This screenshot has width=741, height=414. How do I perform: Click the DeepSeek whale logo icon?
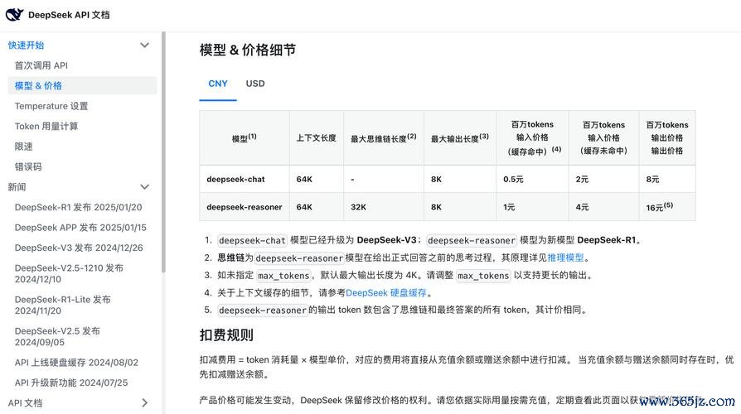coord(15,15)
